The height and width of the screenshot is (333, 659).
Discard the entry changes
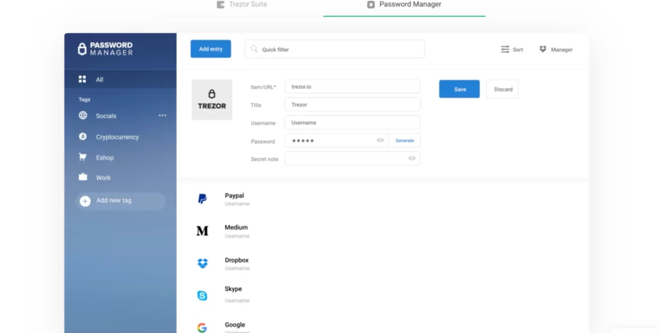click(502, 89)
